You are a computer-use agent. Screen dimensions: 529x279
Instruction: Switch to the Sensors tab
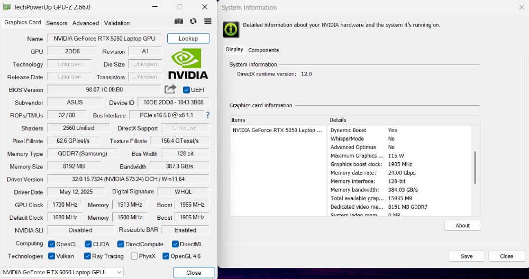tap(57, 23)
